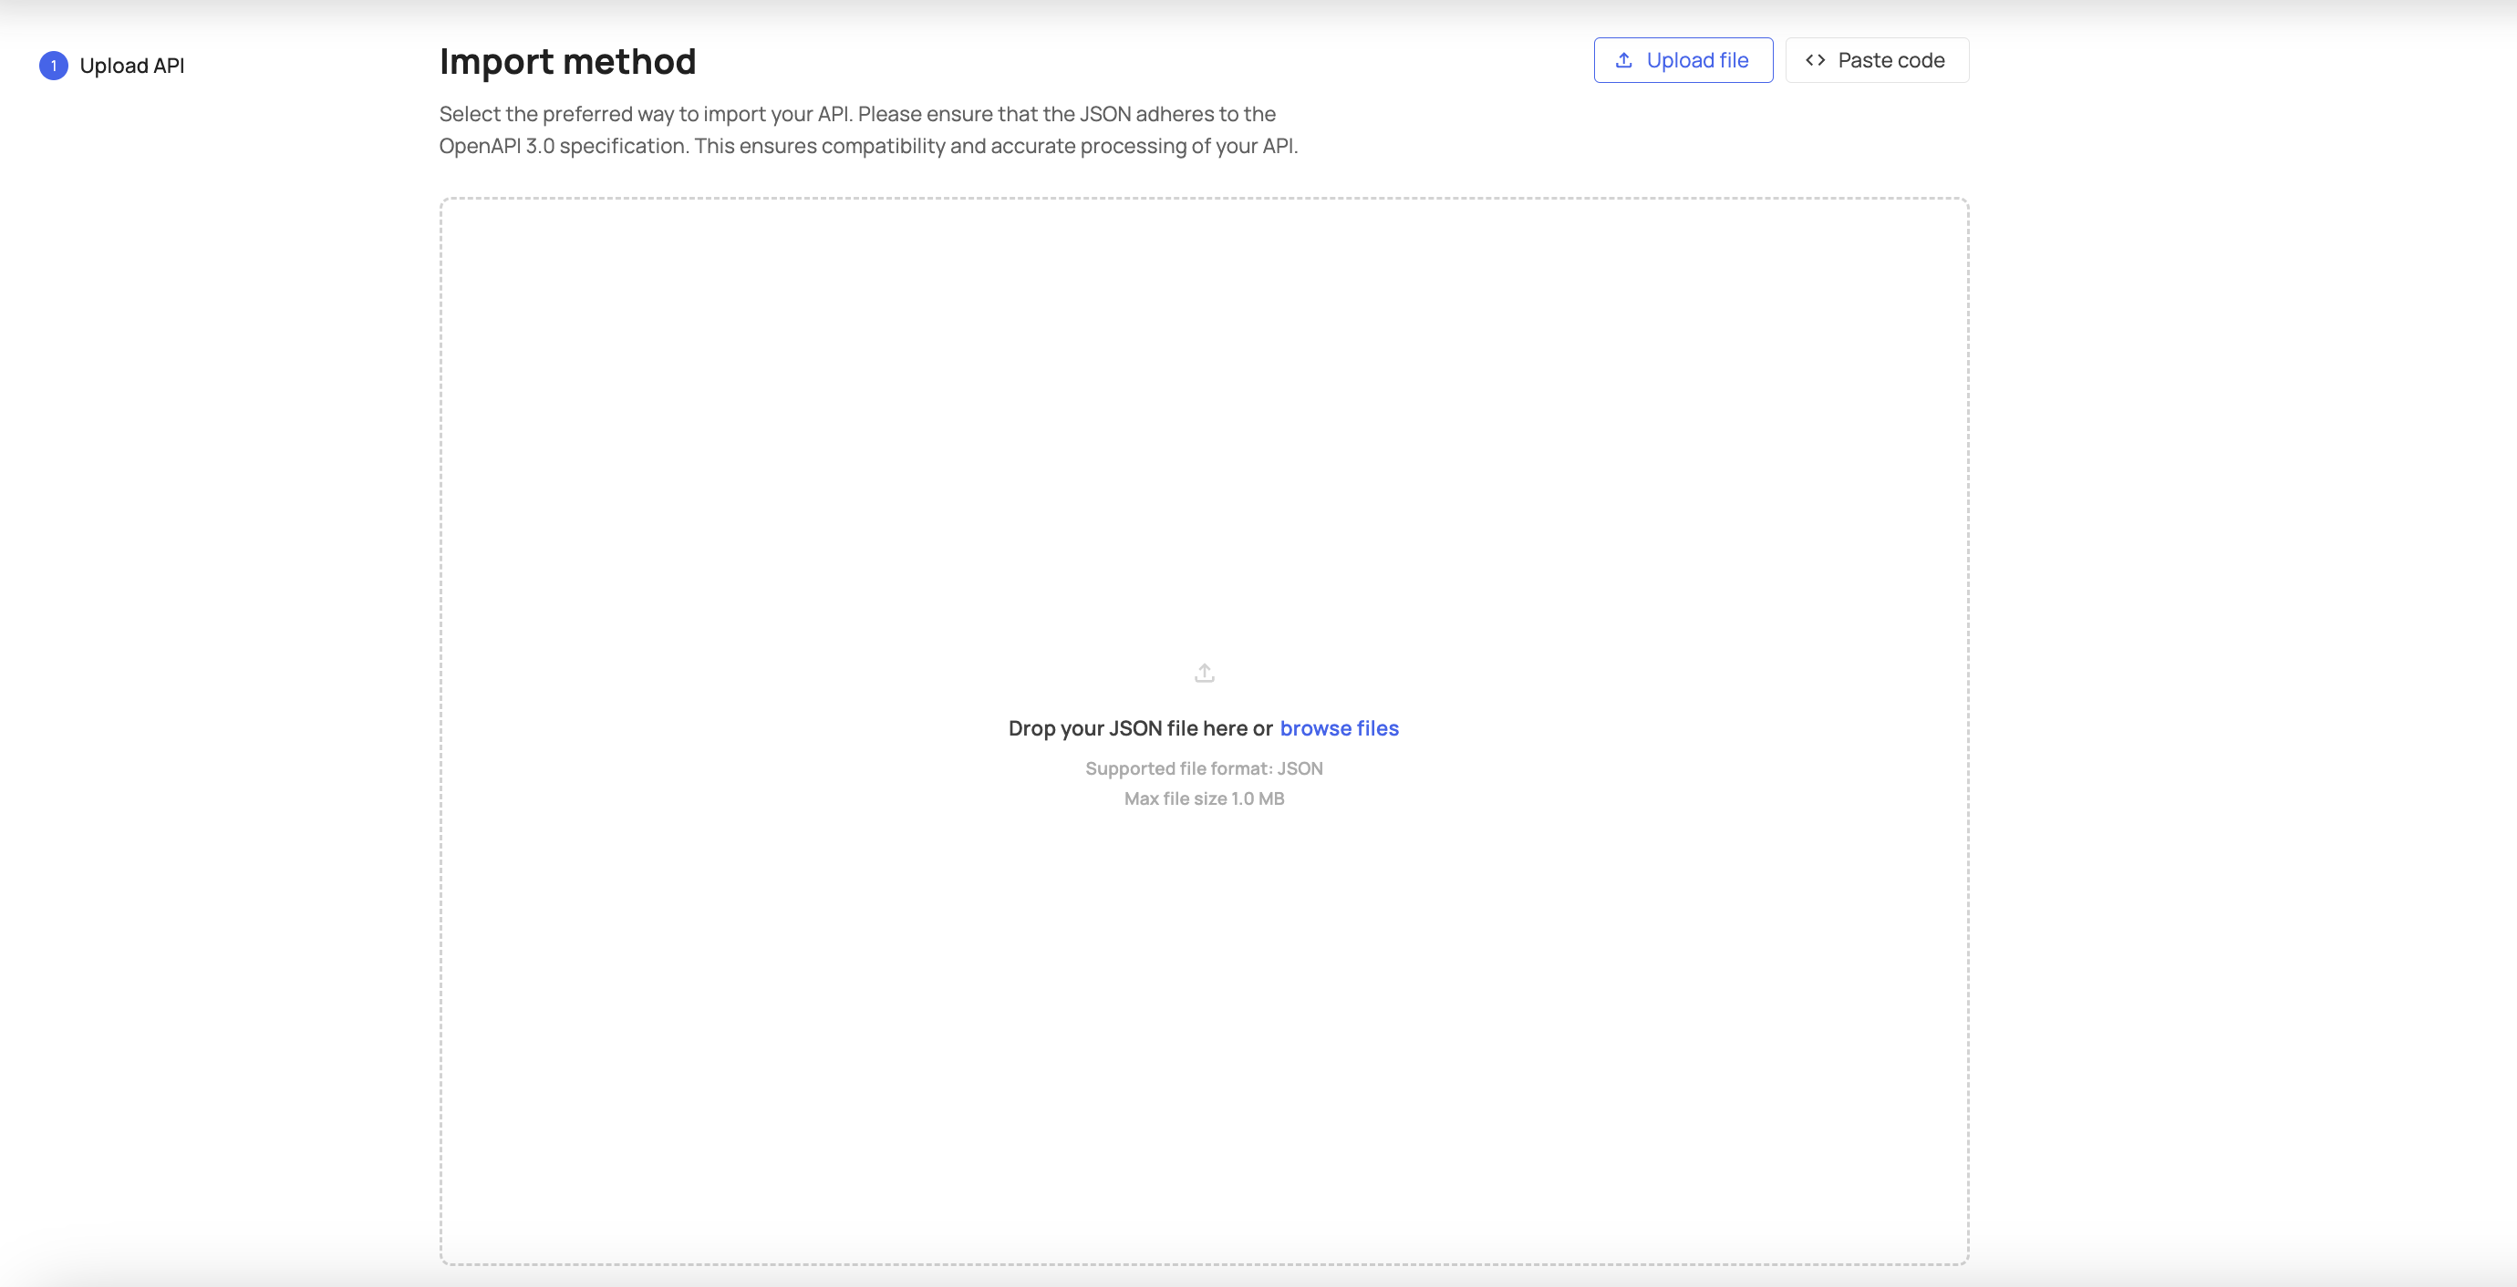
Task: Select the Upload API step label
Action: click(132, 66)
